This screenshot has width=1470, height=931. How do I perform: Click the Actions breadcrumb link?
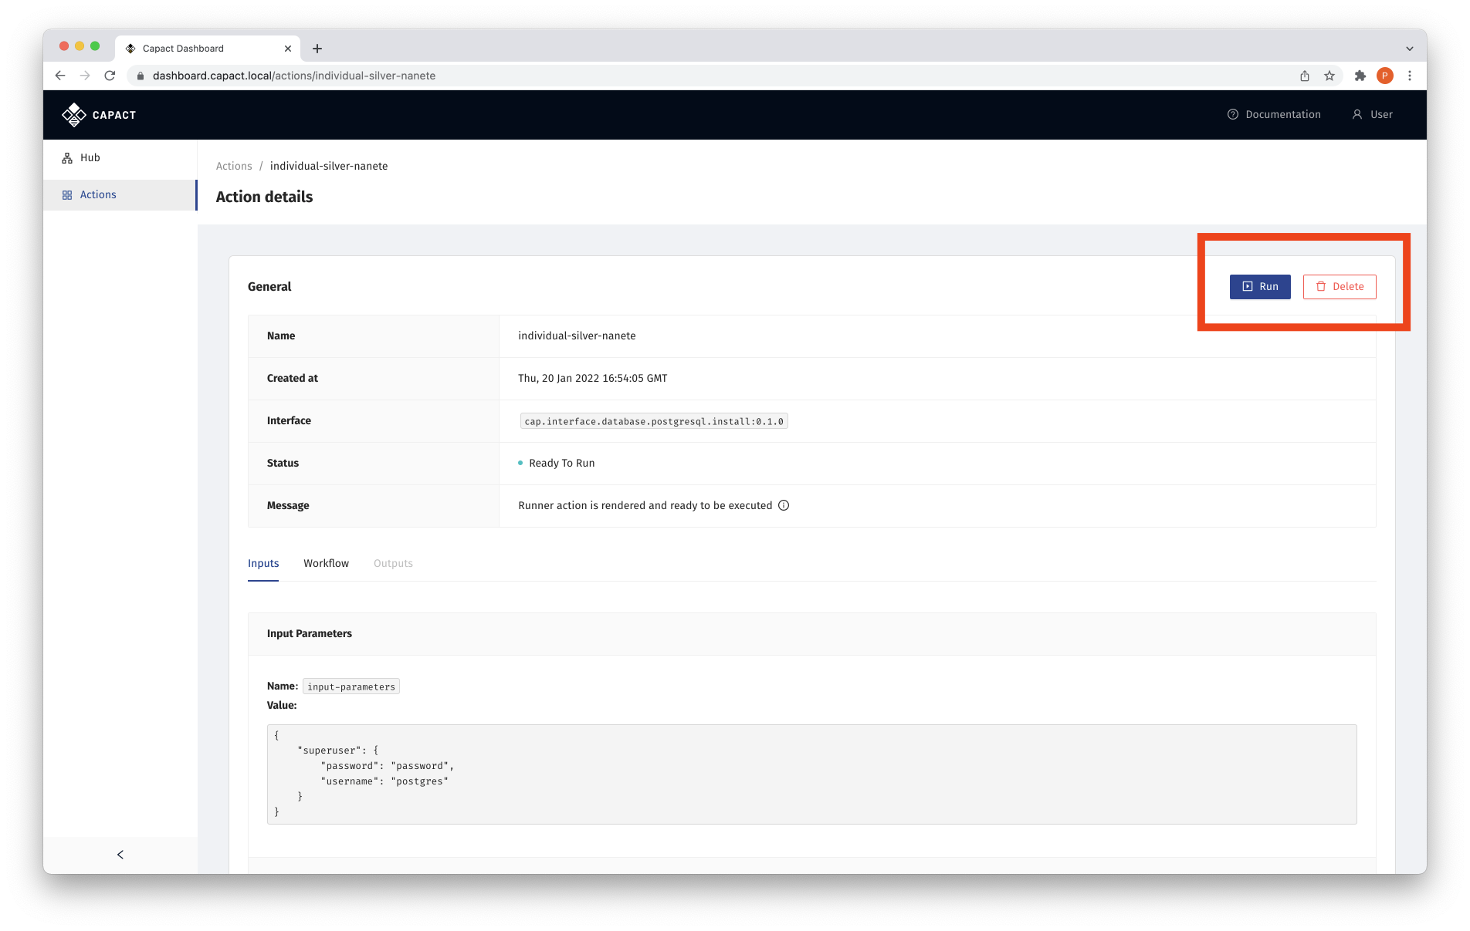coord(234,166)
